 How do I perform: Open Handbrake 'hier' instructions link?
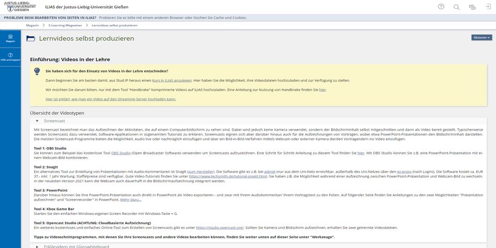[322, 90]
